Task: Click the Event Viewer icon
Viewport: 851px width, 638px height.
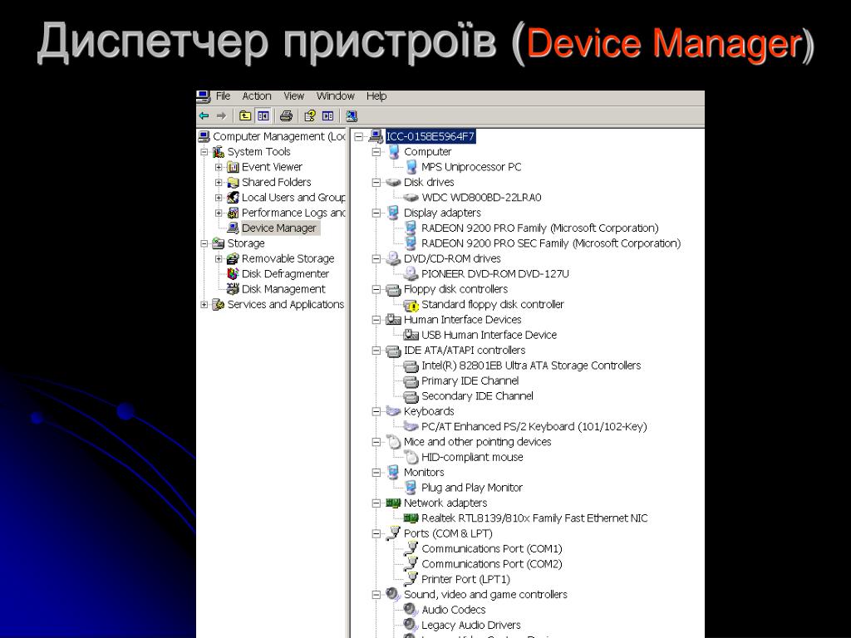Action: [233, 167]
